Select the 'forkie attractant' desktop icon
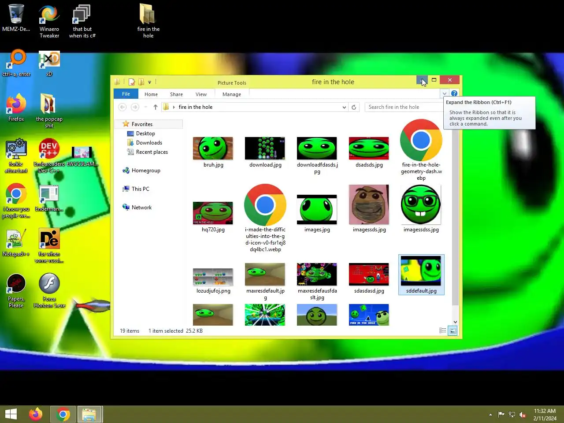The height and width of the screenshot is (423, 564). point(16,156)
